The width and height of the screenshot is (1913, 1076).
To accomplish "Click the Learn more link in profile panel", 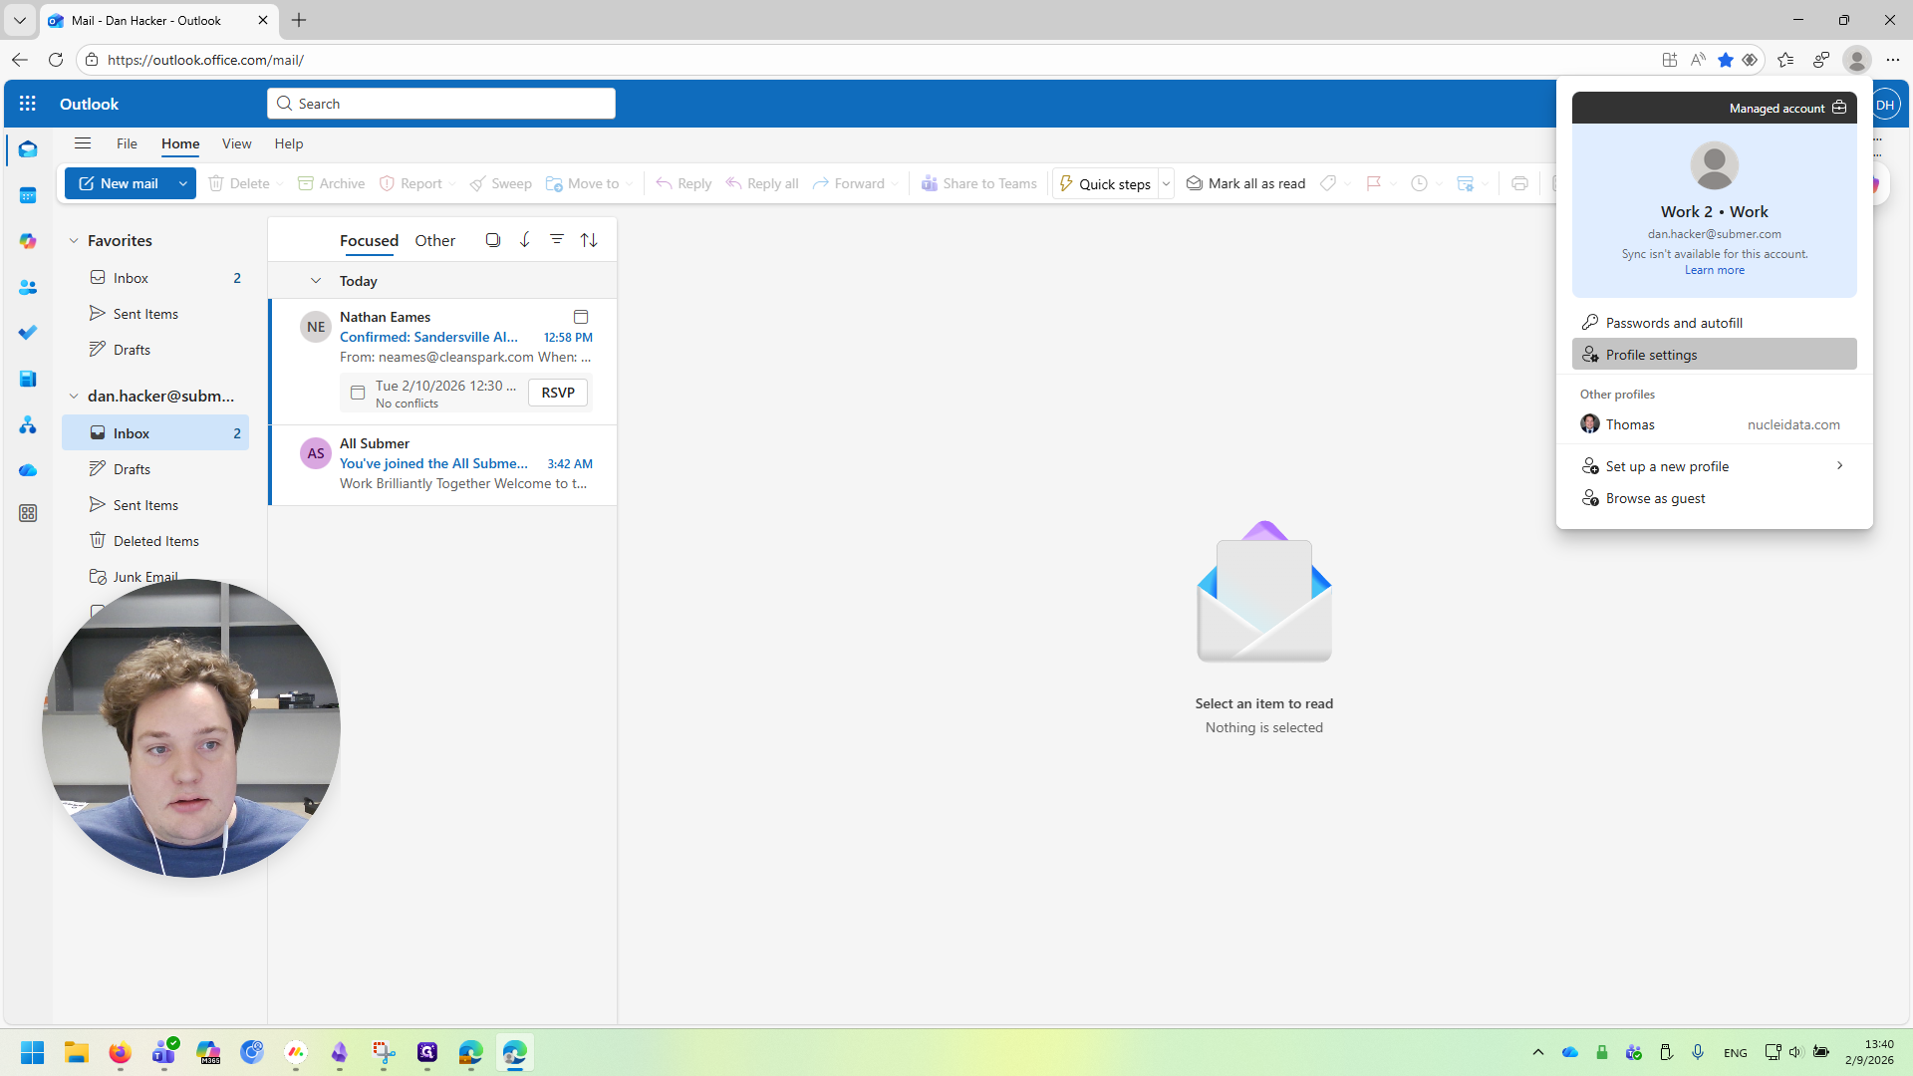I will (x=1714, y=270).
